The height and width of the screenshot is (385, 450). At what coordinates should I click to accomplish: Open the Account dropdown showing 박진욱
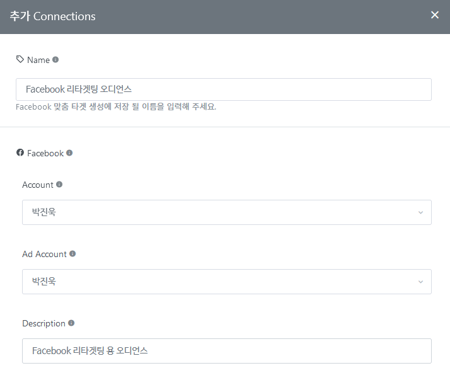[x=227, y=212]
